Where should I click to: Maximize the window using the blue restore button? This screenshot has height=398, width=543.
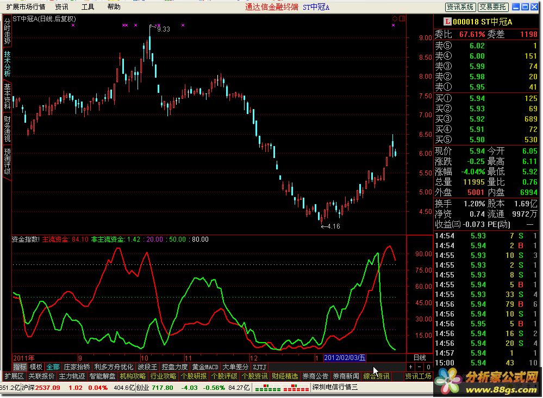pyautogui.click(x=525, y=7)
